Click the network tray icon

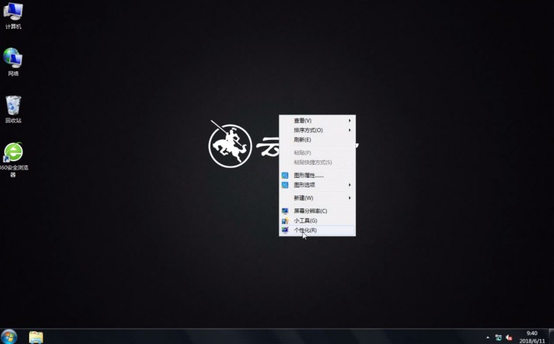[x=499, y=338]
